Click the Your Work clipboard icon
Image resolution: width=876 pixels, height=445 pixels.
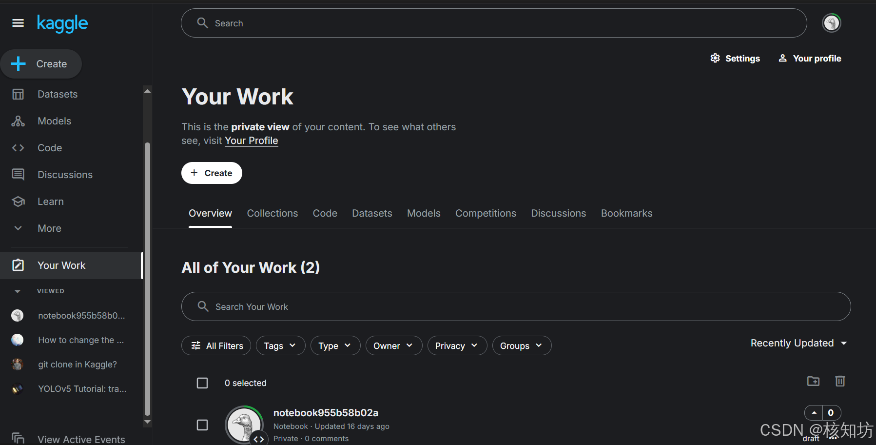18,265
